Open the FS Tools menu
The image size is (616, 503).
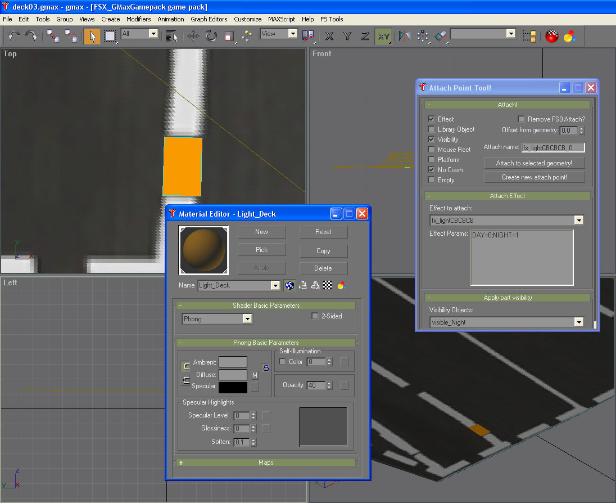332,19
